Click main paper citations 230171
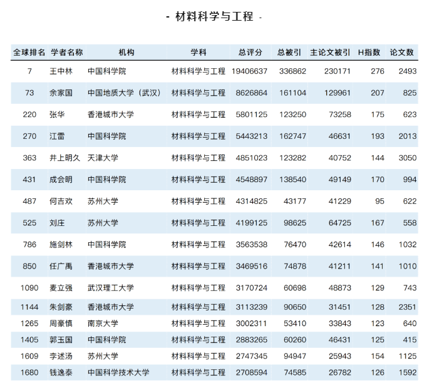The width and height of the screenshot is (427, 383). pyautogui.click(x=337, y=71)
